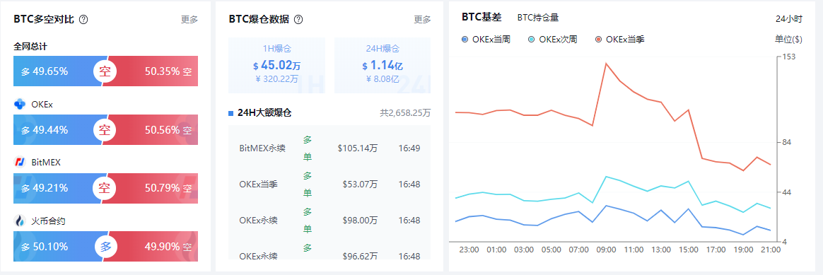Click the 空 badge on BitMEX bar
Image resolution: width=823 pixels, height=275 pixels.
coord(105,188)
